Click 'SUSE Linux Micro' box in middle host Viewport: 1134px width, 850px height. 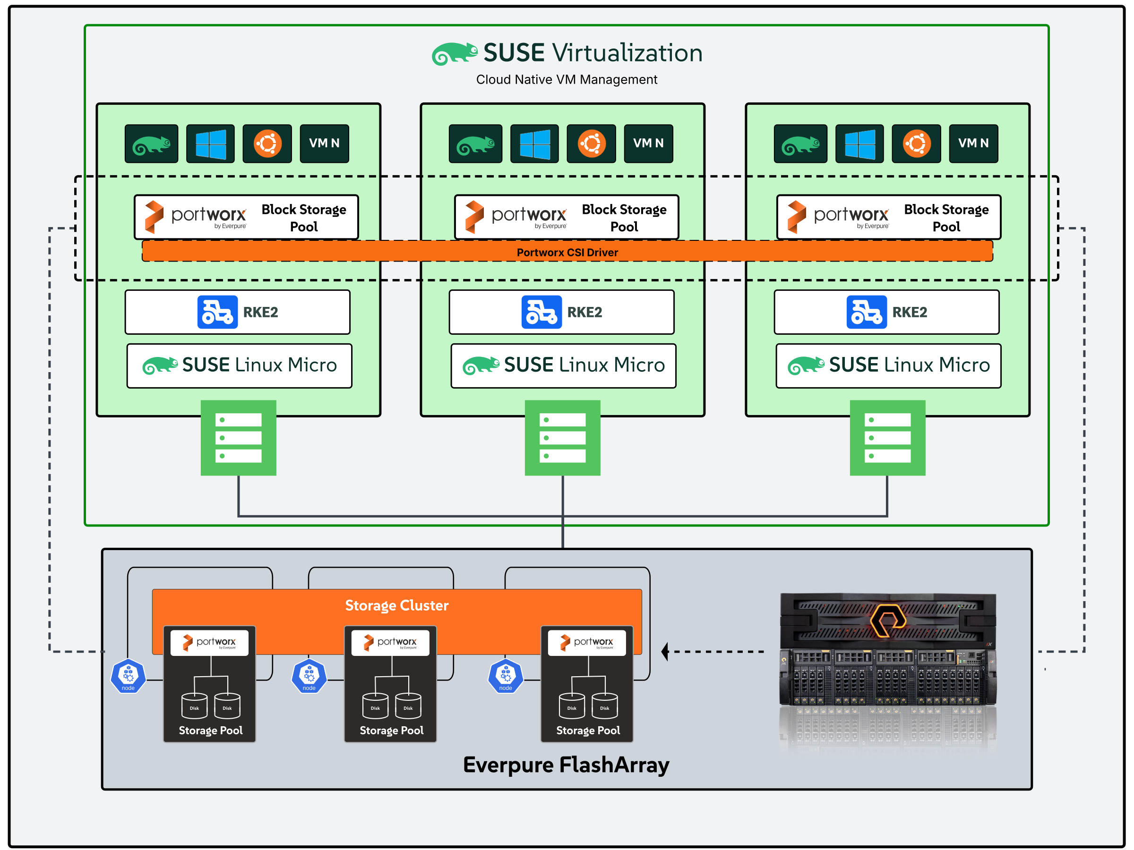click(563, 365)
